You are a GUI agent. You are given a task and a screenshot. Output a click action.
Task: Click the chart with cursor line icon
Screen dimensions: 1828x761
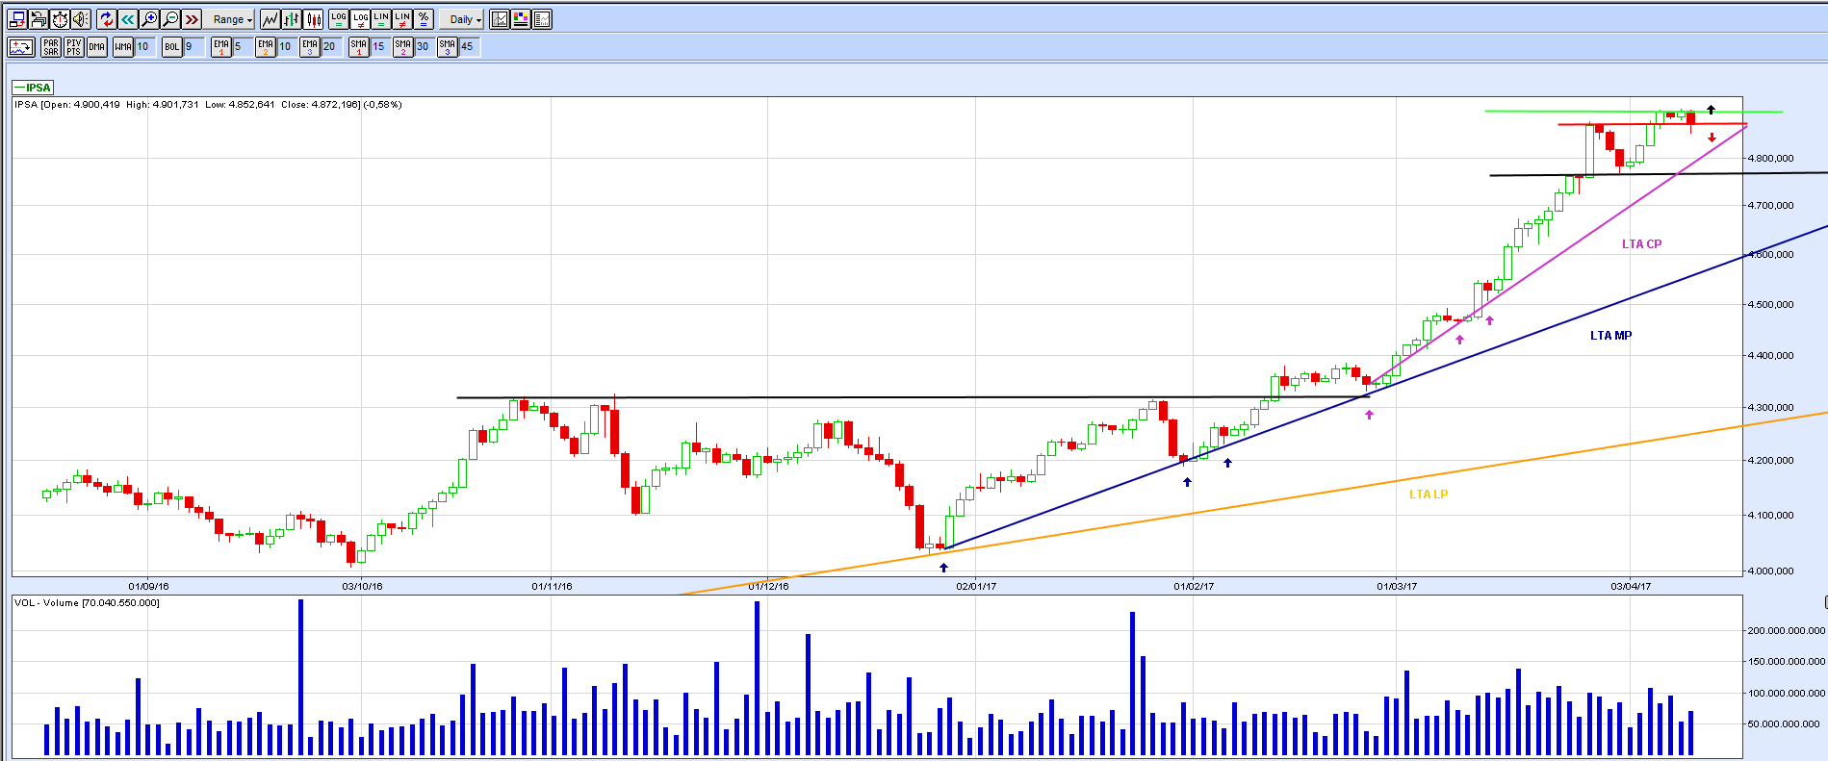(500, 19)
